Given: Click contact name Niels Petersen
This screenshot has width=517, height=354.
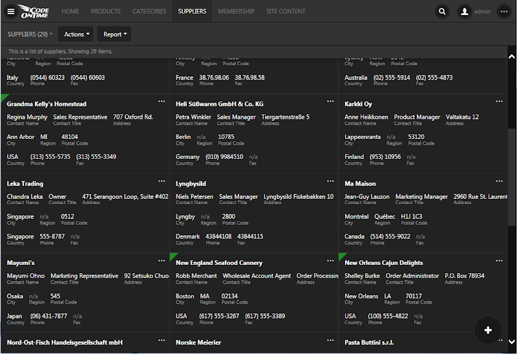Looking at the screenshot, I should [195, 197].
